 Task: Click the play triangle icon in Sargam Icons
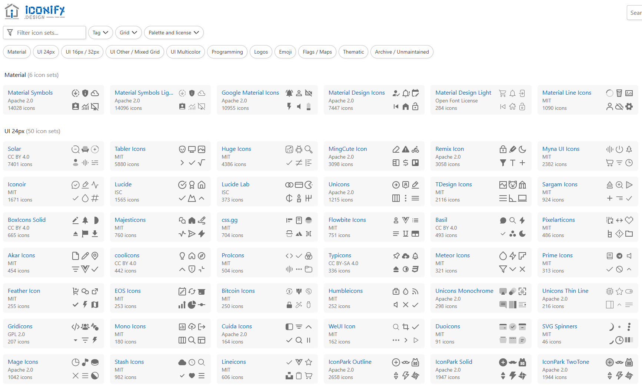coord(629,185)
